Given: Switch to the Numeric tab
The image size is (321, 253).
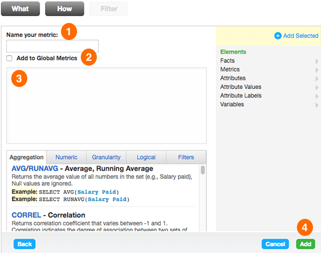Looking at the screenshot, I should pos(66,157).
